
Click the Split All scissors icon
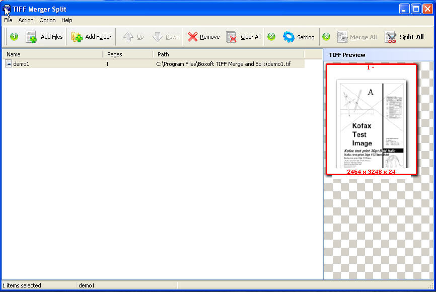[391, 37]
